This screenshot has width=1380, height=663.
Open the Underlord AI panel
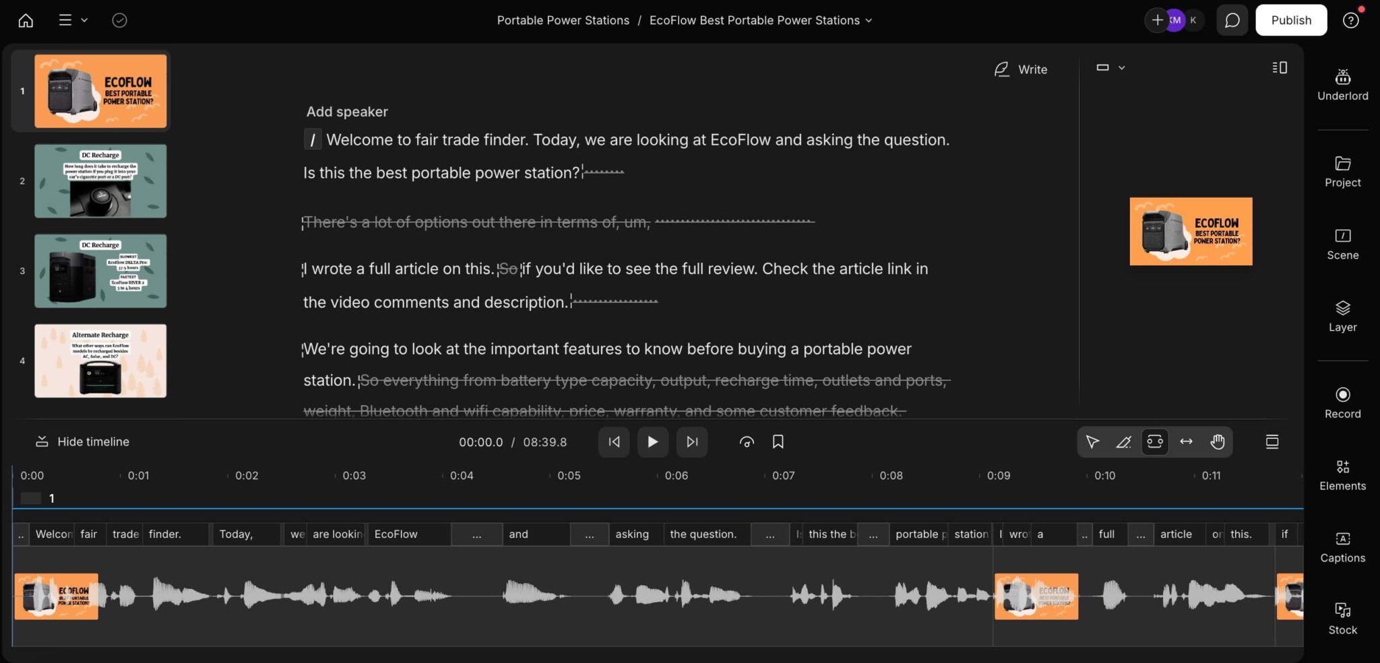1342,85
